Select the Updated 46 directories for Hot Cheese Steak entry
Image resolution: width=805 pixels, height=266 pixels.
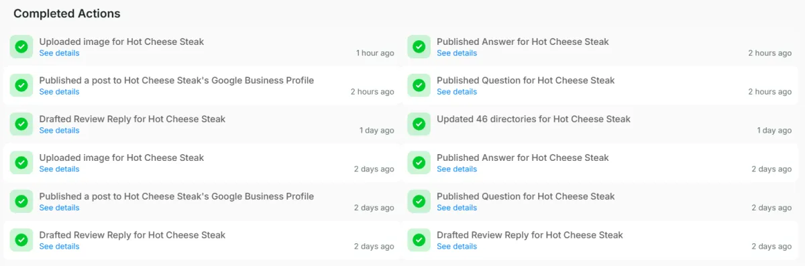coord(600,124)
